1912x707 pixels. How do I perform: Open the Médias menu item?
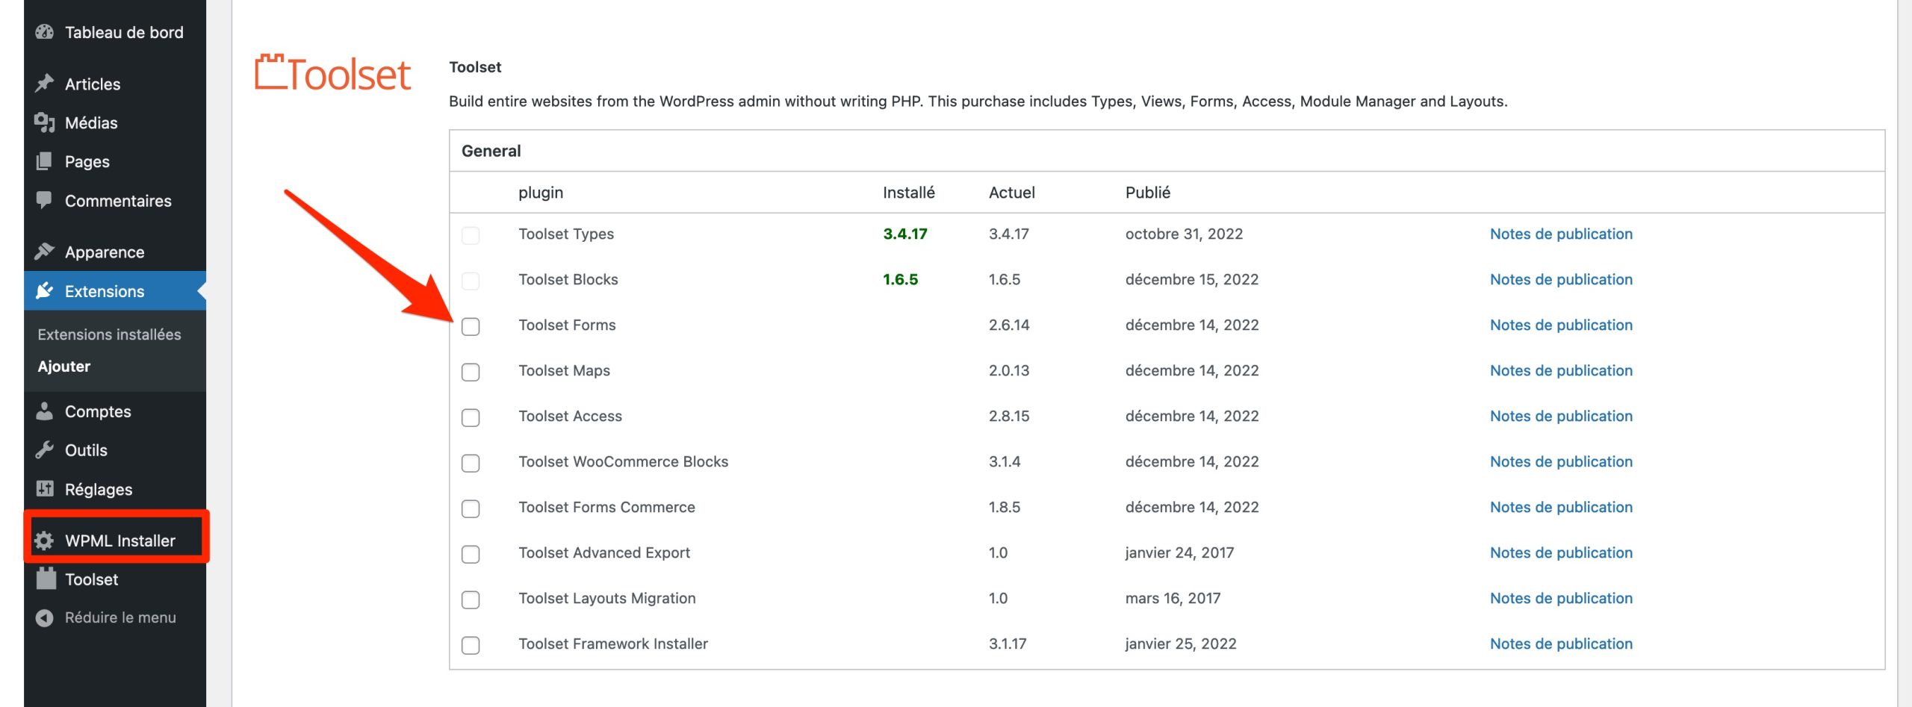(x=115, y=122)
